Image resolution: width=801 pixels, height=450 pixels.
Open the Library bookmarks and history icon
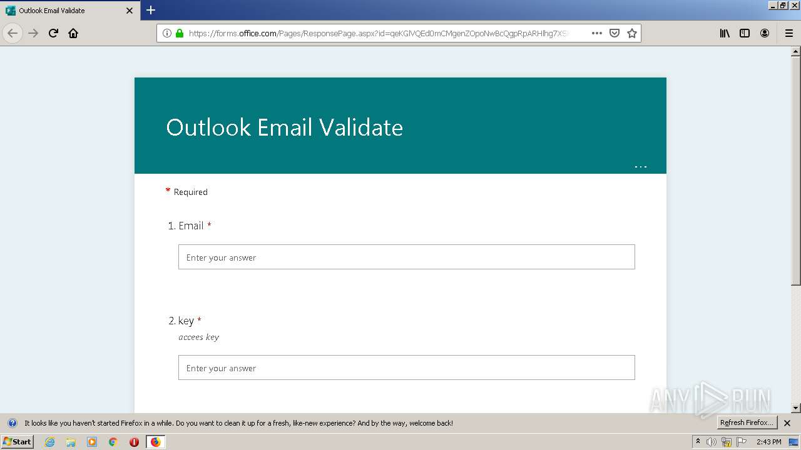coord(725,33)
